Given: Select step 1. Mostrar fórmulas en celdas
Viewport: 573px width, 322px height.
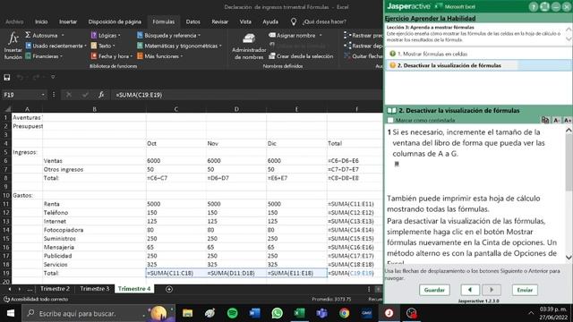Looking at the screenshot, I should click(478, 54).
